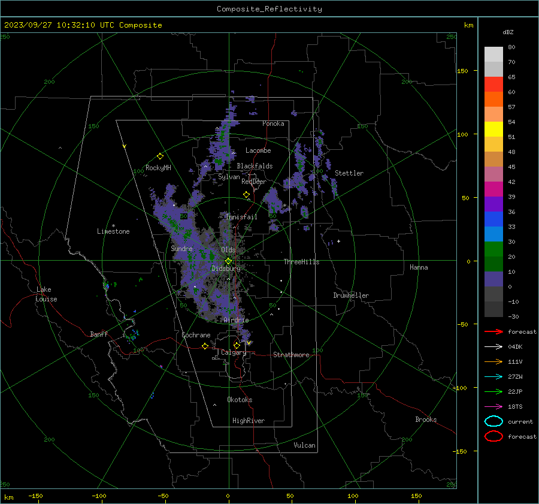
Task: Click the green 22JP arrow symbol
Action: 493,391
